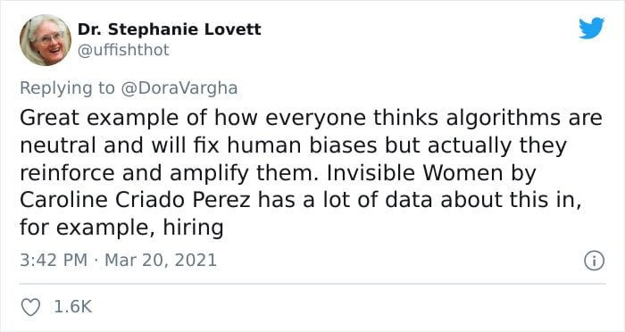The image size is (625, 332).
Task: Click the divider line above the like count
Action: 312,284
